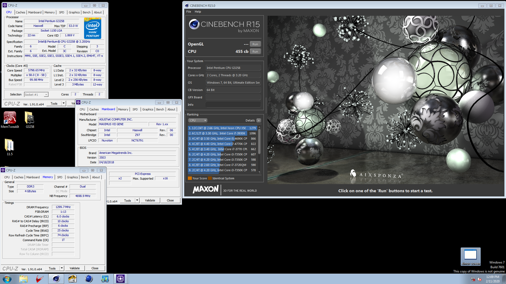Click Validate in Memory CPU-Z window
The height and width of the screenshot is (284, 506).
[x=75, y=268]
